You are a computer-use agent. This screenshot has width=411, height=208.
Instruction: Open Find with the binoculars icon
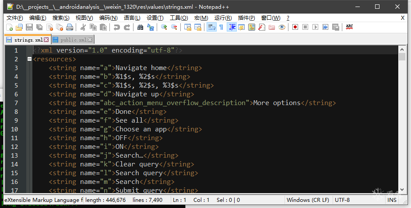(140, 27)
